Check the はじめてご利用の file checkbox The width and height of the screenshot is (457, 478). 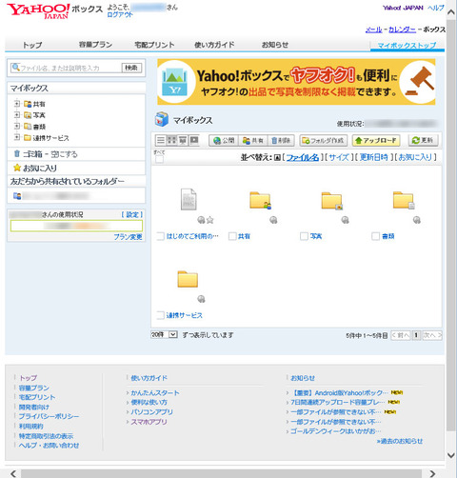[161, 236]
